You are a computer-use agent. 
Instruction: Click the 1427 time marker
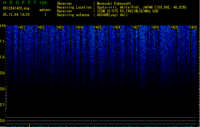click(x=136, y=27)
